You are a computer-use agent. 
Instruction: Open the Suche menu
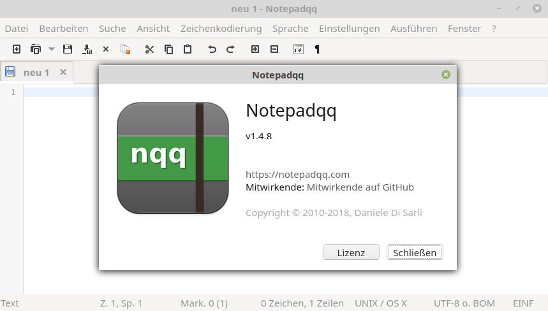[112, 29]
